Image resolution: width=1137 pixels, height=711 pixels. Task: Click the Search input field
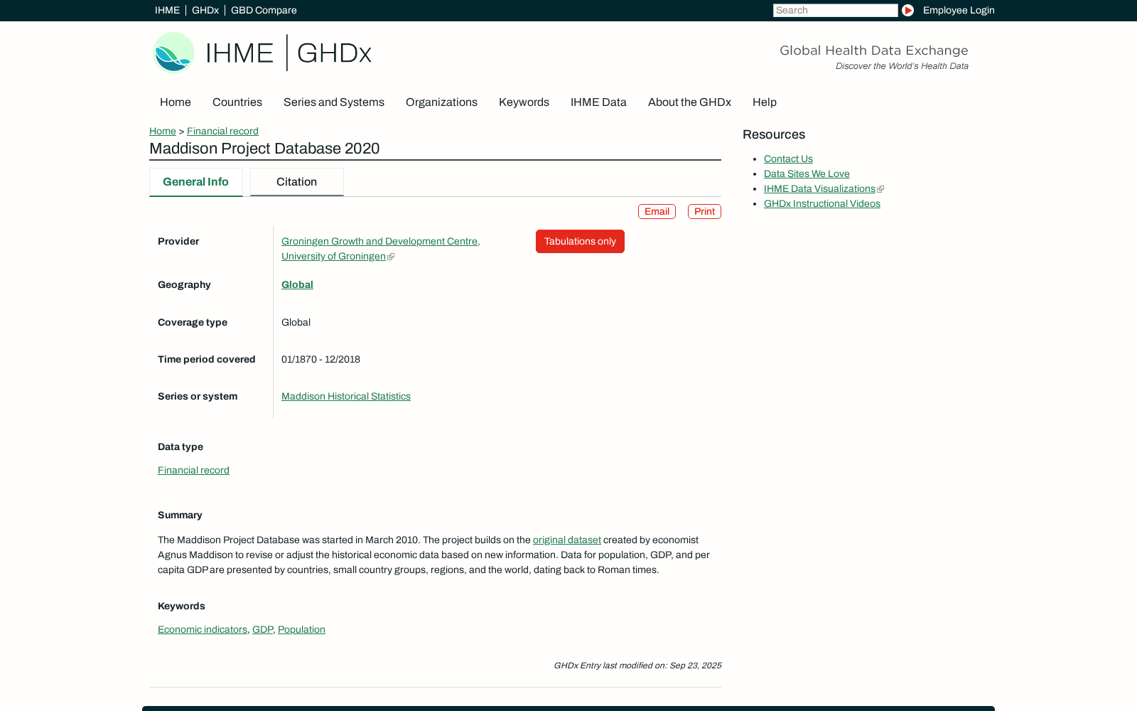[x=835, y=10]
